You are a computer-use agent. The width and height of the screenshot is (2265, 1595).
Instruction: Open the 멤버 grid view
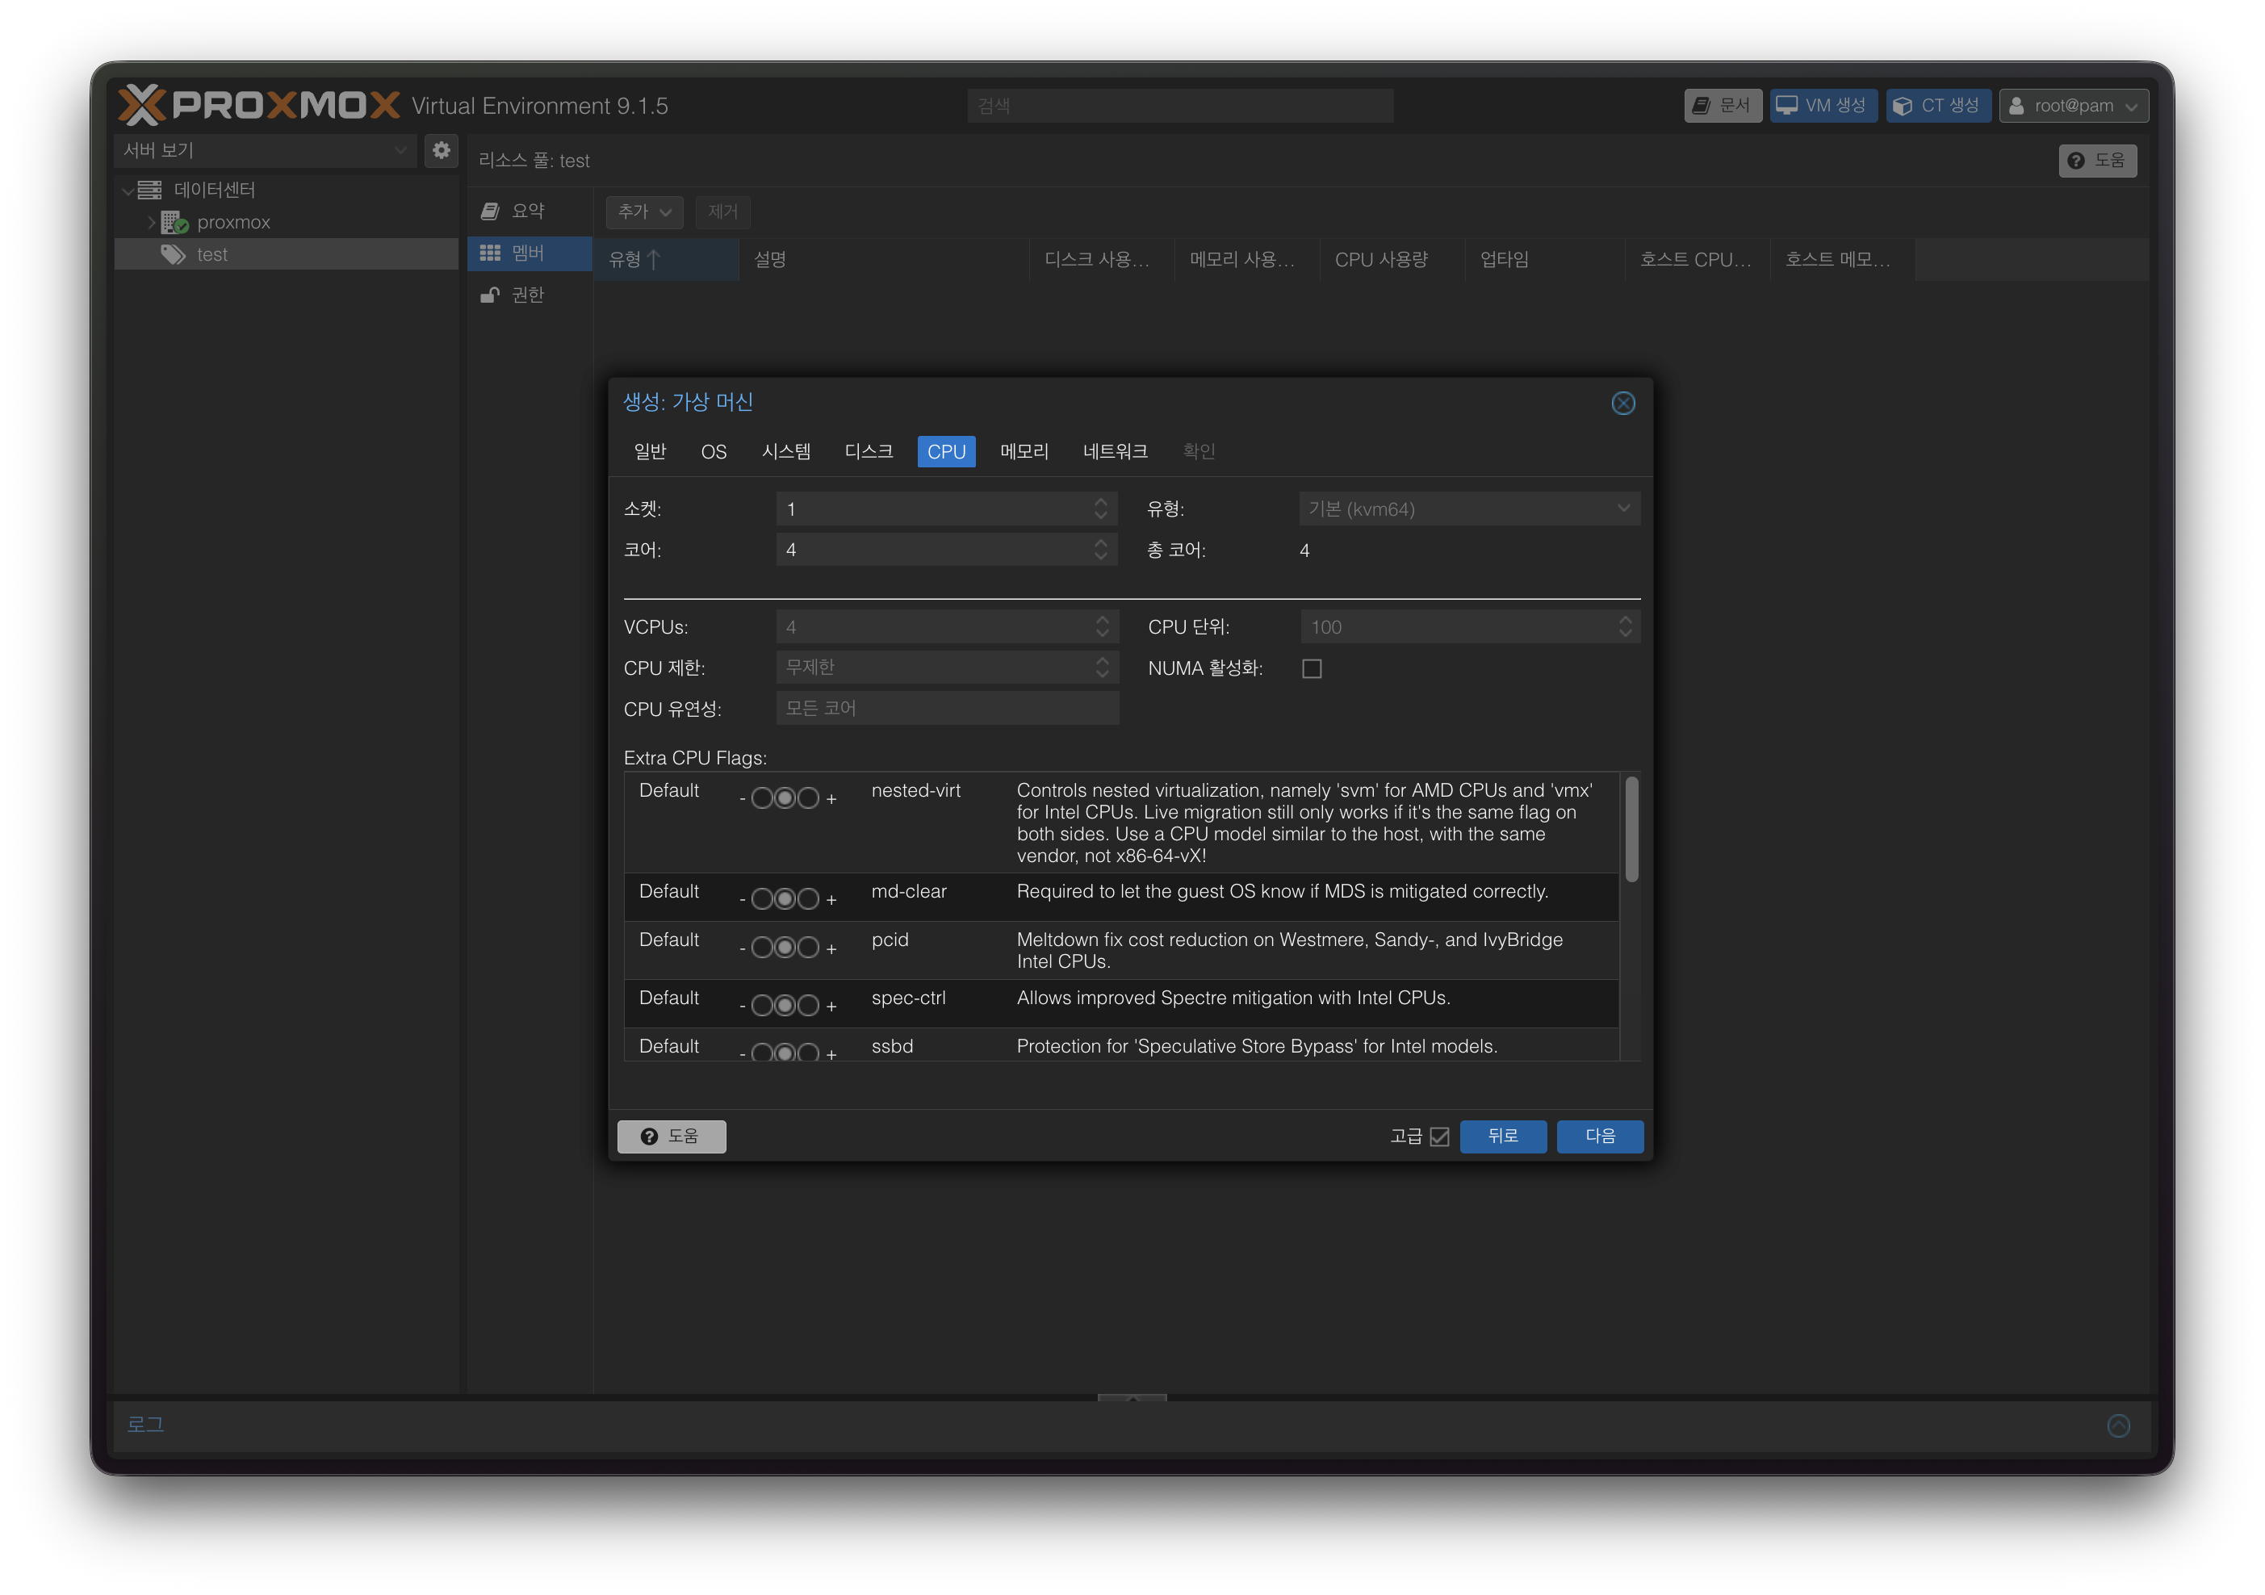(x=528, y=253)
